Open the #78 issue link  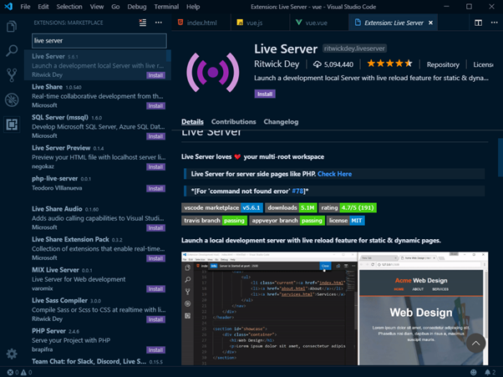click(x=297, y=191)
